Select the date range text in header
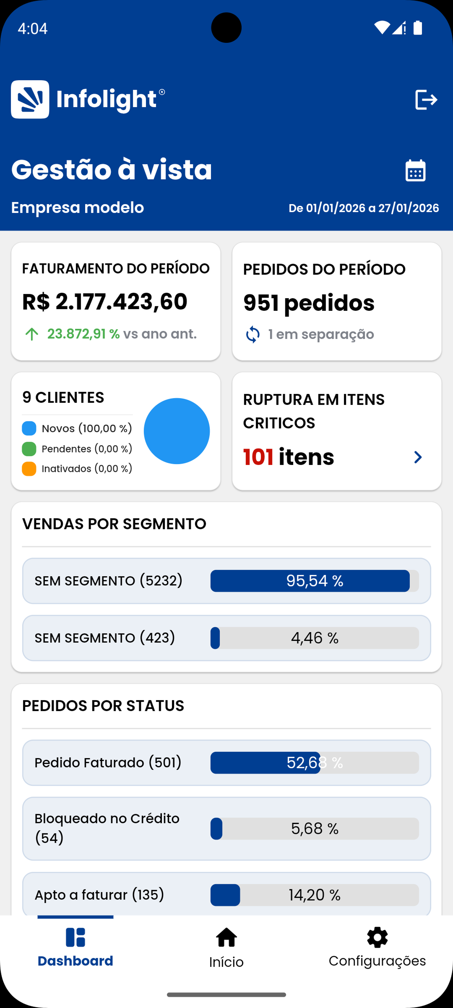The image size is (453, 1008). pos(364,208)
